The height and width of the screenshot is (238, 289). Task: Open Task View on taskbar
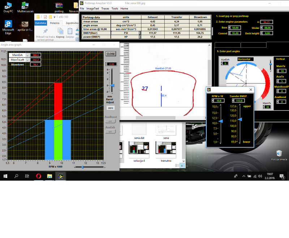tap(27, 176)
